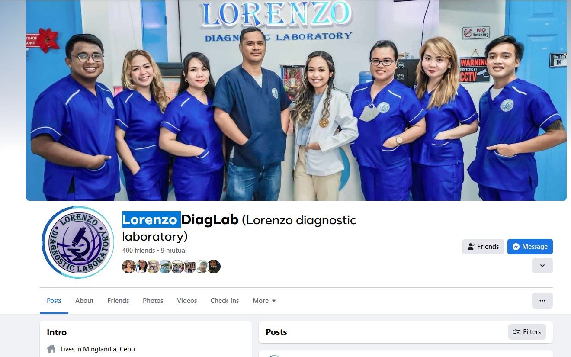The image size is (571, 357).
Task: Go to the Friends tab
Action: (x=118, y=301)
